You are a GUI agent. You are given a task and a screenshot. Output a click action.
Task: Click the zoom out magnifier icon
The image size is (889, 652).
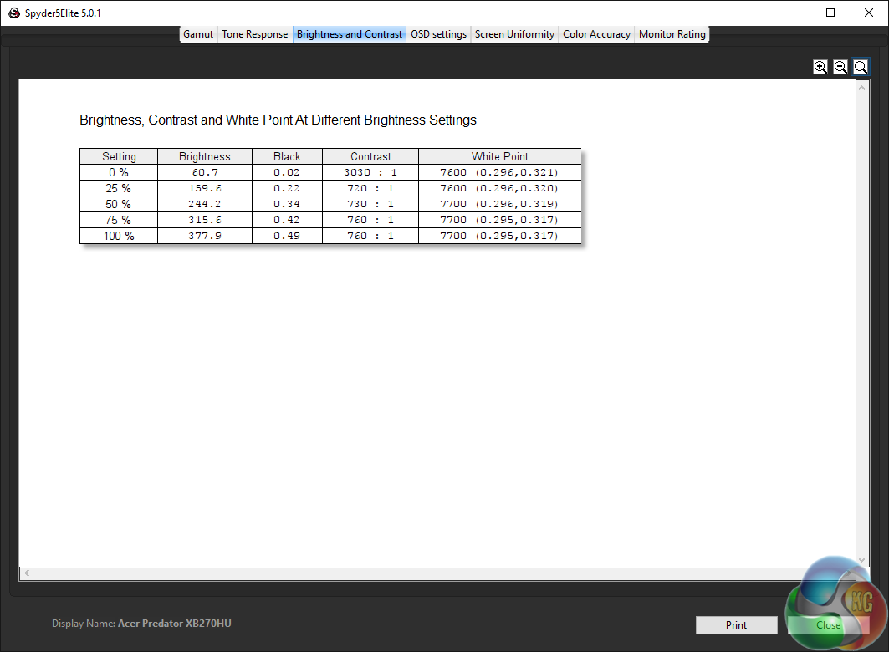coord(840,67)
